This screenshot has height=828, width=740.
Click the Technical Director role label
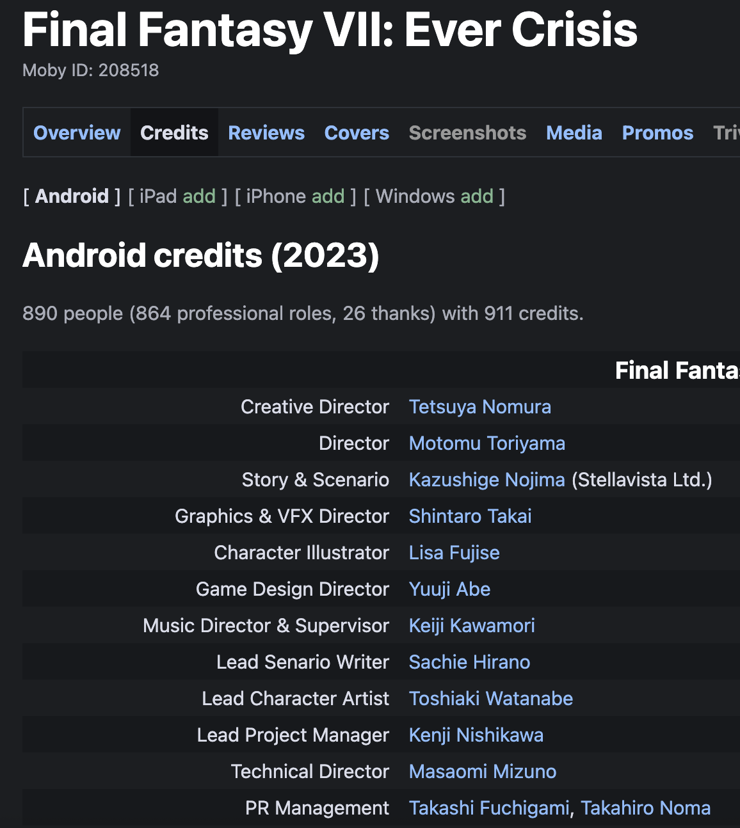(310, 772)
